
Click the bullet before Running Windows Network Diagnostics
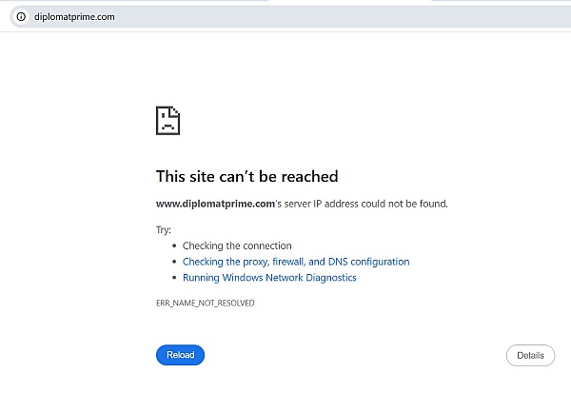coord(174,278)
